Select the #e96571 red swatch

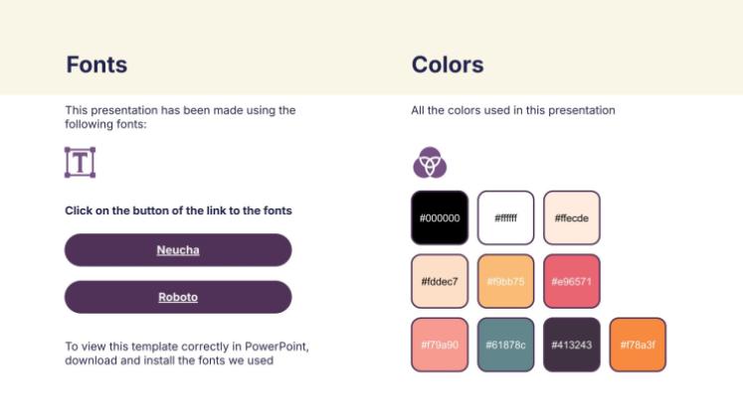click(571, 281)
